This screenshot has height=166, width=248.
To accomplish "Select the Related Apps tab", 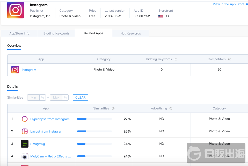I will [93, 33].
